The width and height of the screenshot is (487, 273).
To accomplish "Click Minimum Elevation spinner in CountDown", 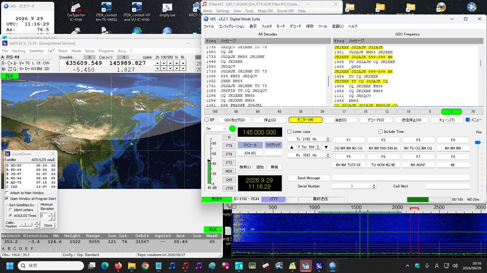I will (52, 216).
